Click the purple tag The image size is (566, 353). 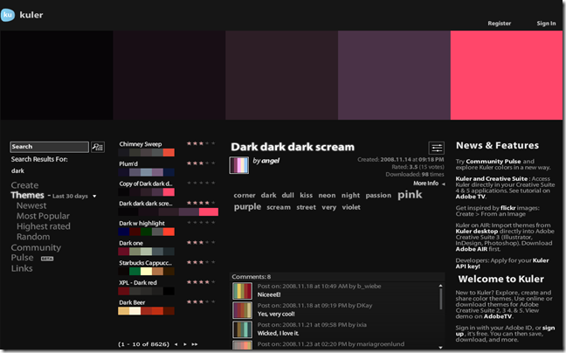tap(247, 207)
